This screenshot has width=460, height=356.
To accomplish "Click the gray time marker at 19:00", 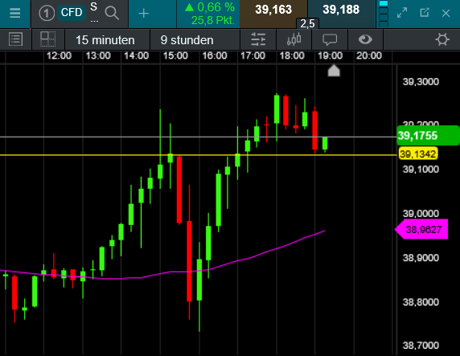I will 334,71.
